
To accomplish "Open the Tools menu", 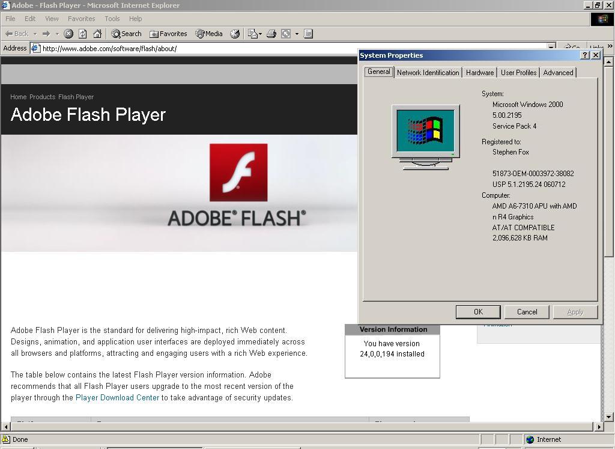I will click(x=112, y=19).
